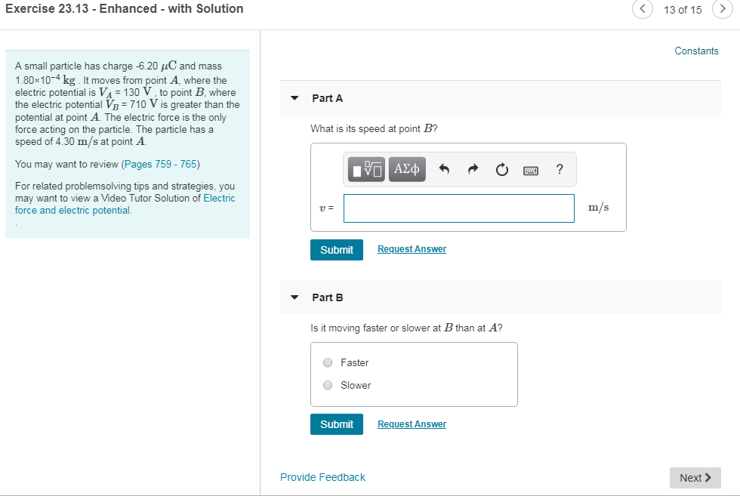740x496 pixels.
Task: Select the Faster radio button
Action: tap(328, 362)
